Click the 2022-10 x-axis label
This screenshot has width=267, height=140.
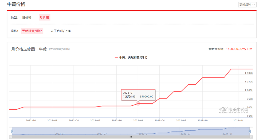coord(117,121)
